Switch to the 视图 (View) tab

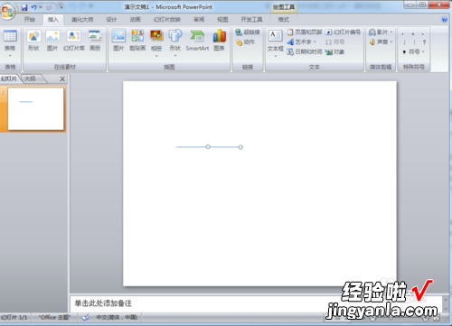(x=222, y=20)
